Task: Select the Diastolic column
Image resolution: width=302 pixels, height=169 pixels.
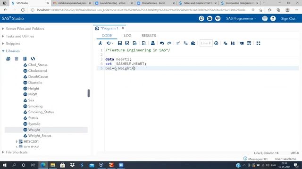Action: tap(35, 83)
